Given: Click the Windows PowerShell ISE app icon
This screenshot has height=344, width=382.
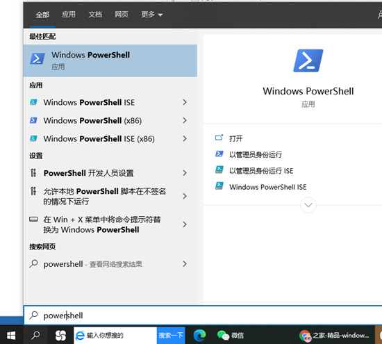Looking at the screenshot, I should point(33,102).
